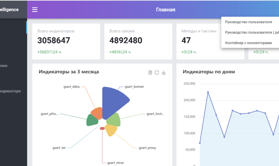This screenshot has height=166, width=279.
Task: Click the gsart_ddos chart label
Action: [x=72, y=87]
